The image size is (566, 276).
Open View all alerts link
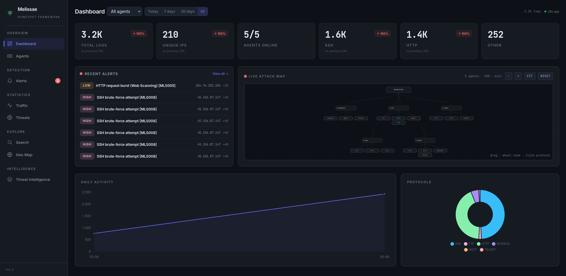pos(220,74)
